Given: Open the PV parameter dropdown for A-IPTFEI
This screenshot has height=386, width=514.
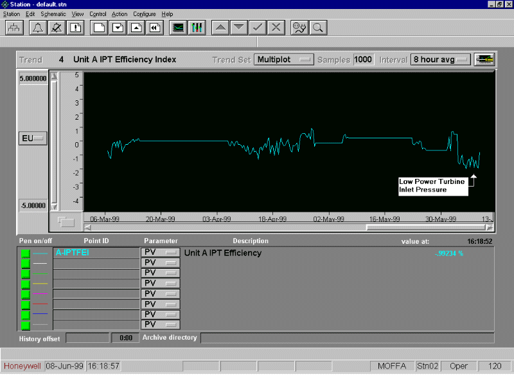Looking at the screenshot, I should [x=160, y=253].
